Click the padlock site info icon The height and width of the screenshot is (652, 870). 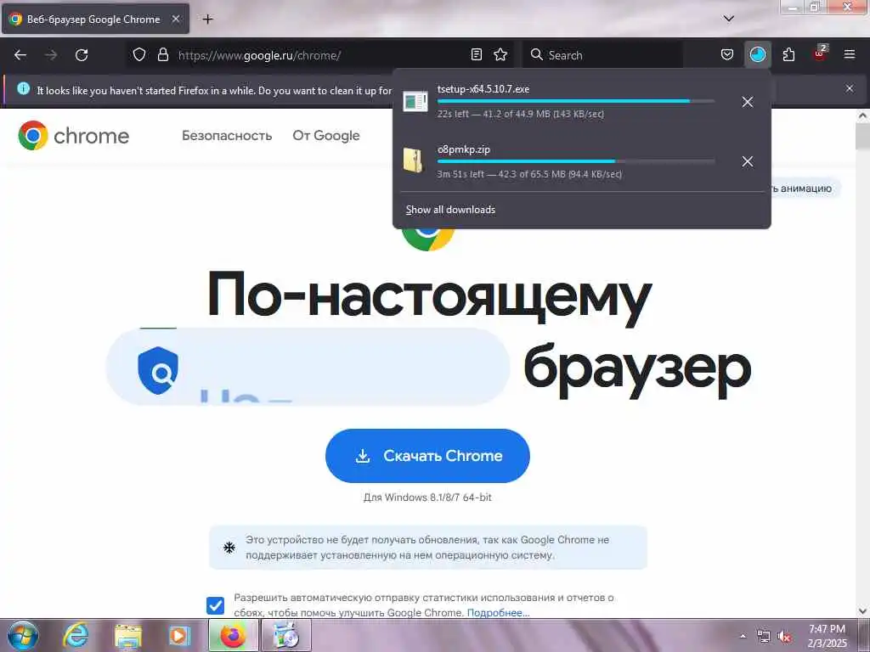[x=162, y=55]
